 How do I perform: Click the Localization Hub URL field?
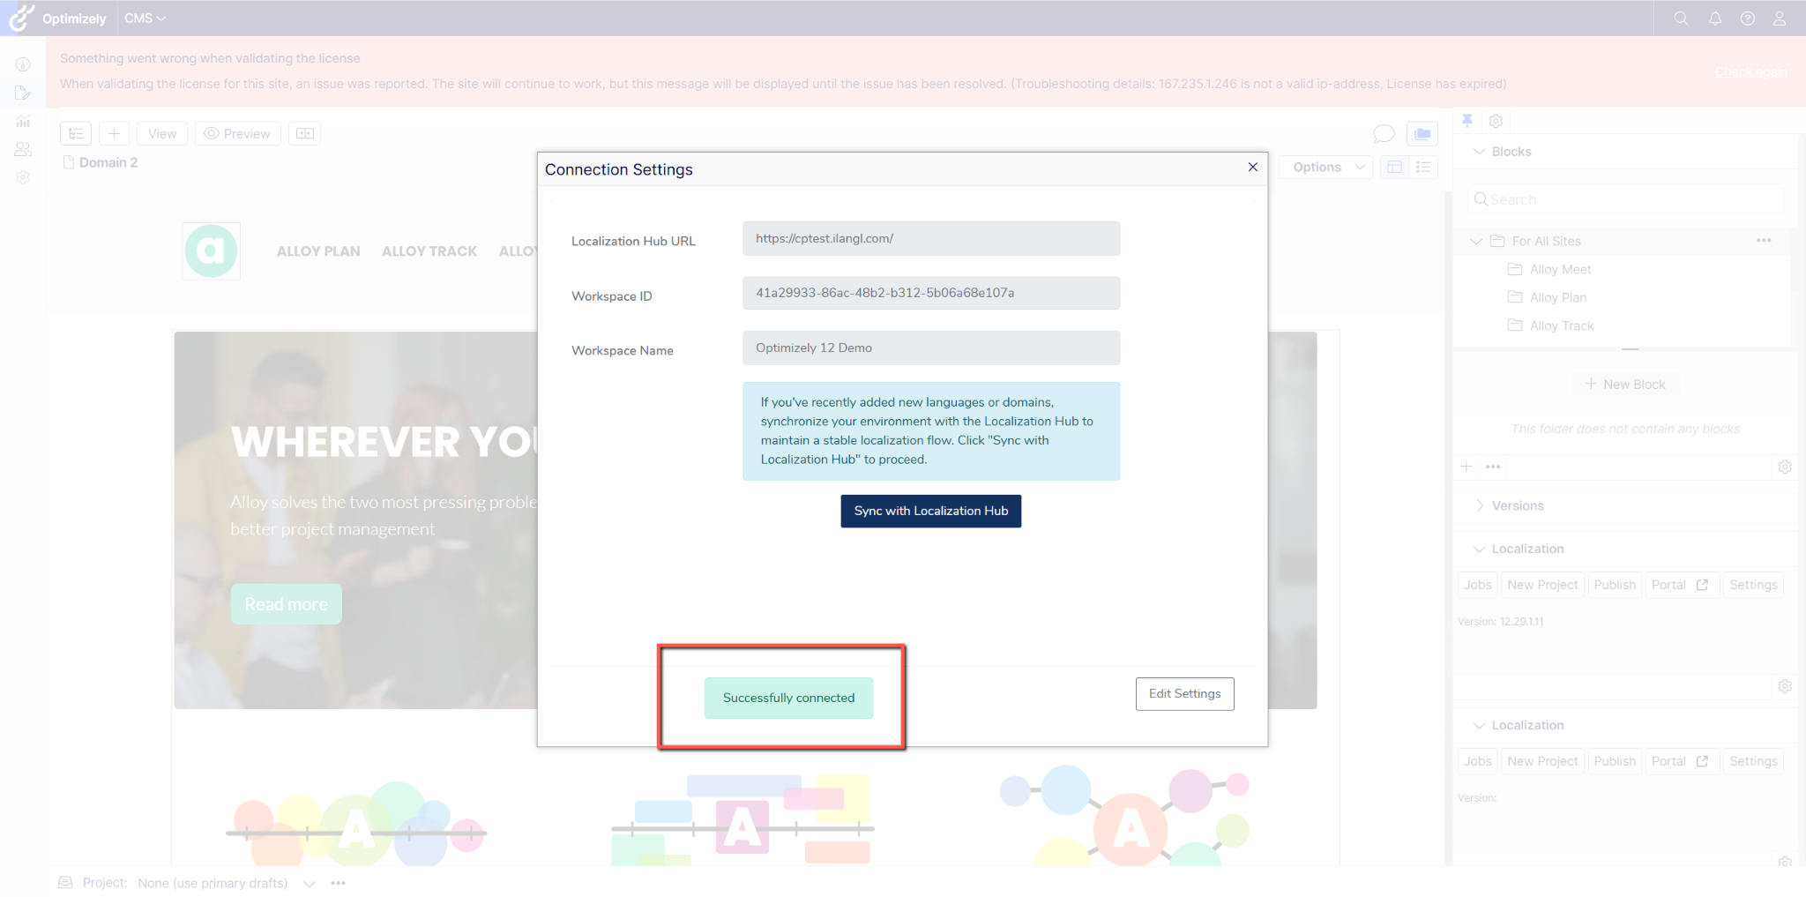930,238
